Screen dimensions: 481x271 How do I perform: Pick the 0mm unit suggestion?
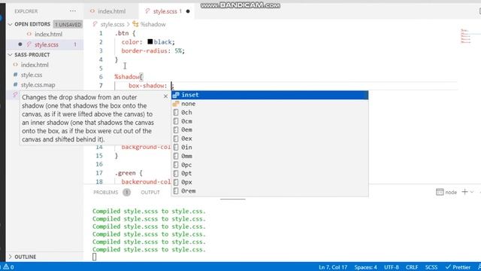[x=270, y=156]
